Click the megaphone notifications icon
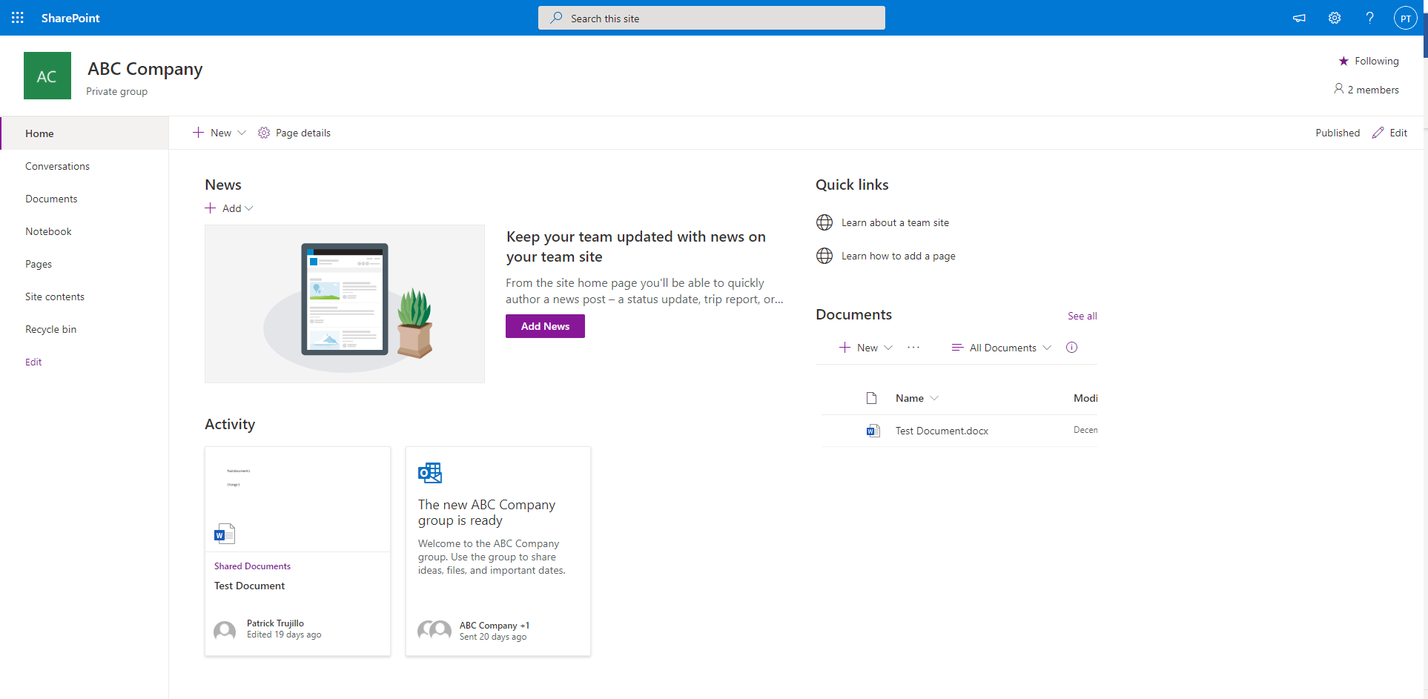 [x=1299, y=18]
